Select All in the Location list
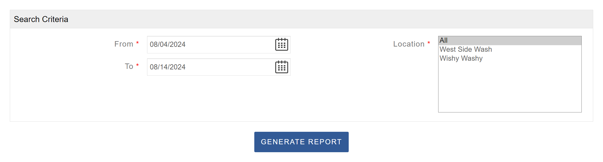The height and width of the screenshot is (162, 603). [444, 40]
